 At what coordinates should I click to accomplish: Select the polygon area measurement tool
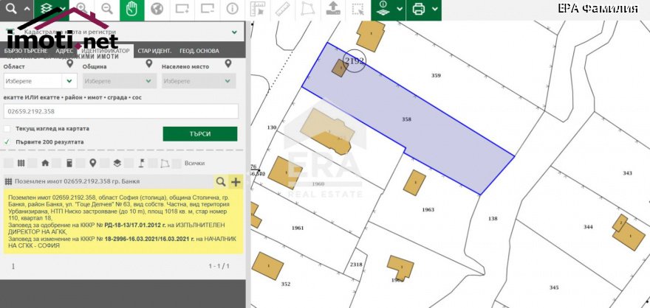pyautogui.click(x=307, y=9)
